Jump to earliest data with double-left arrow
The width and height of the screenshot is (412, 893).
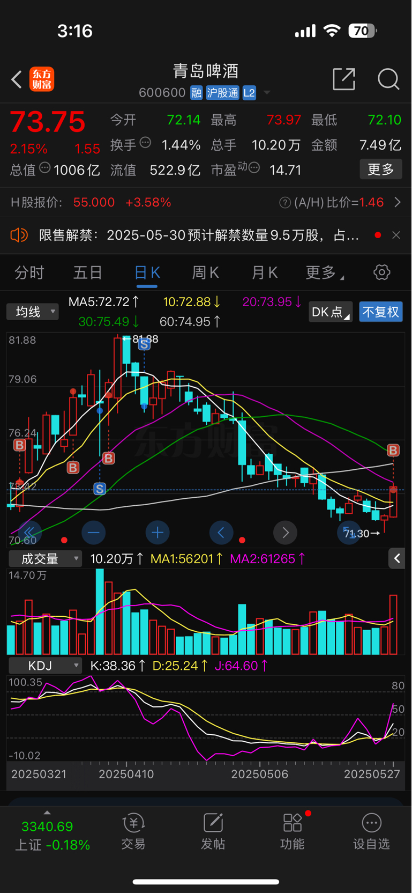pyautogui.click(x=29, y=533)
